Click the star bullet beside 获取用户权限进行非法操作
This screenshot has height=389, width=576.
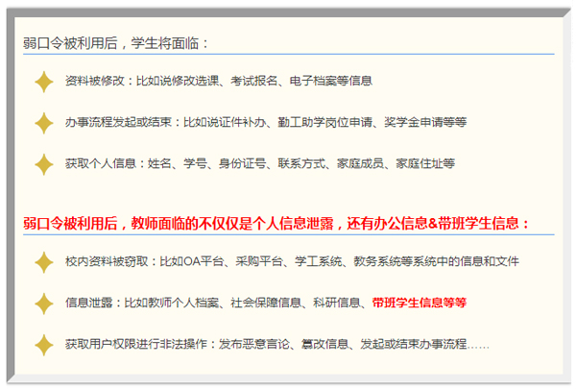pos(44,345)
